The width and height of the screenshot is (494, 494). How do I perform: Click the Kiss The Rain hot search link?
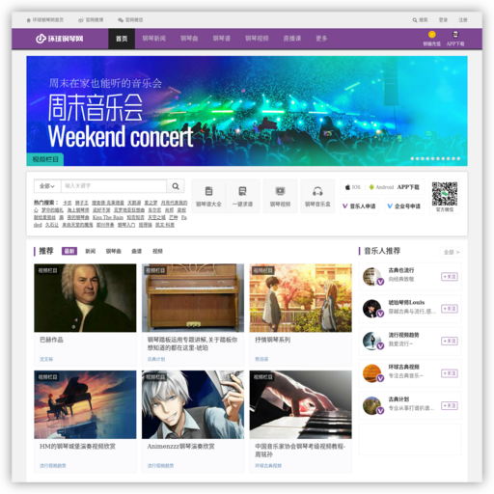(108, 217)
